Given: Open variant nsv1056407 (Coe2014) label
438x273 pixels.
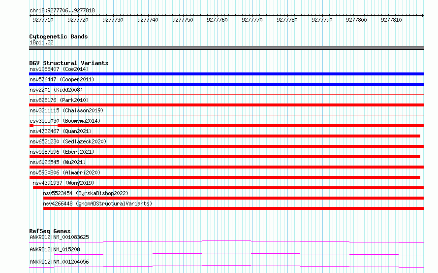Looking at the screenshot, I should pos(59,69).
